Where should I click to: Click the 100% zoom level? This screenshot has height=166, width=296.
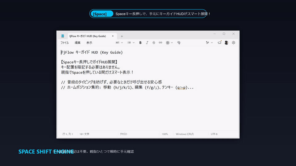coord(165,134)
